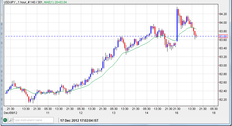Click the 83.20 price axis label
The width and height of the screenshot is (232, 126).
(223, 57)
